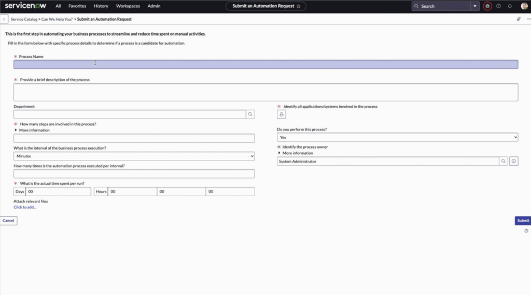Screen dimensions: 531x295
Task: Click the globe scope icon in header
Action: point(487,6)
